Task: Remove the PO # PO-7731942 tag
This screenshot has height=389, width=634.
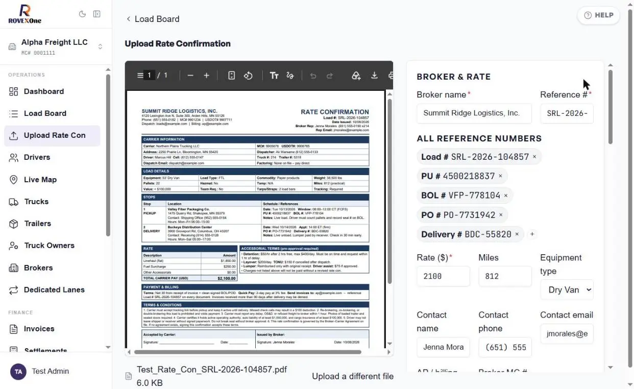Action: (501, 215)
